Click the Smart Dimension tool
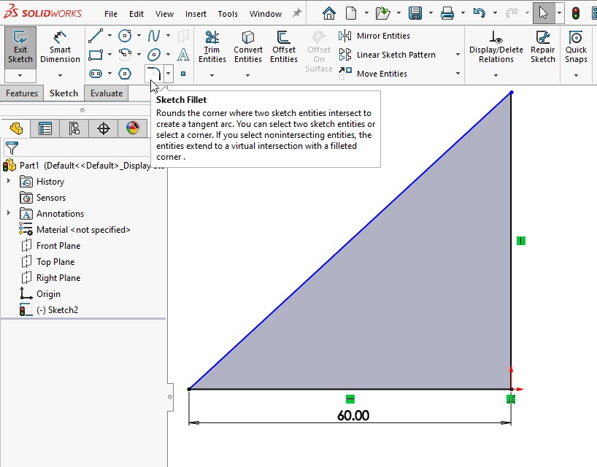 point(60,47)
